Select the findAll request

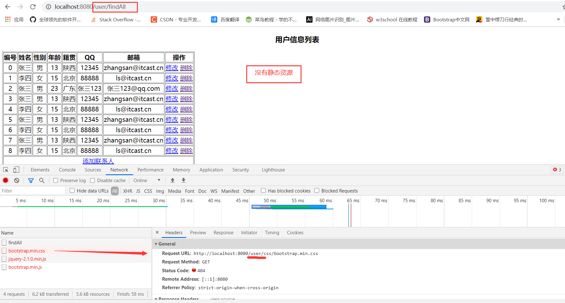pyautogui.click(x=75, y=243)
